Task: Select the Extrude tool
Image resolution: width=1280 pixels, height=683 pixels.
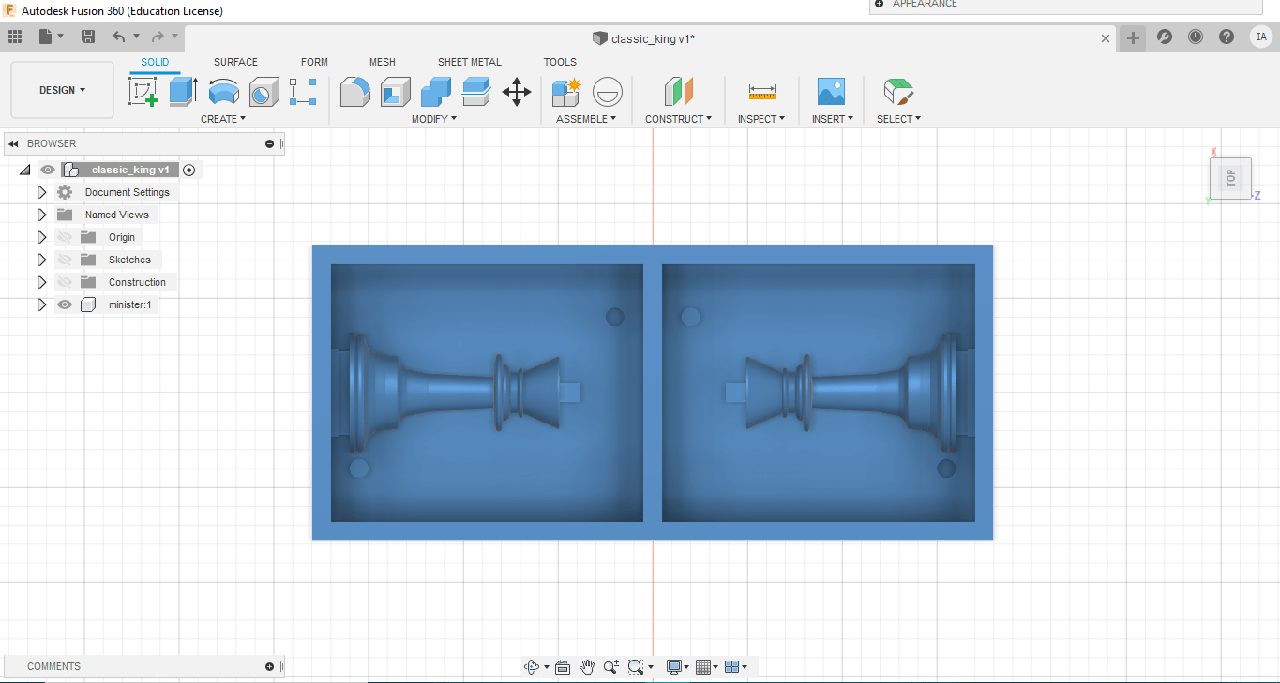Action: point(183,92)
